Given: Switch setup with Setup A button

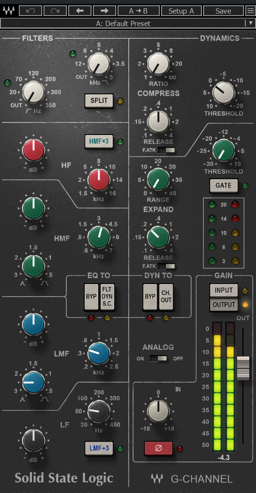Looking at the screenshot, I should coord(181,11).
